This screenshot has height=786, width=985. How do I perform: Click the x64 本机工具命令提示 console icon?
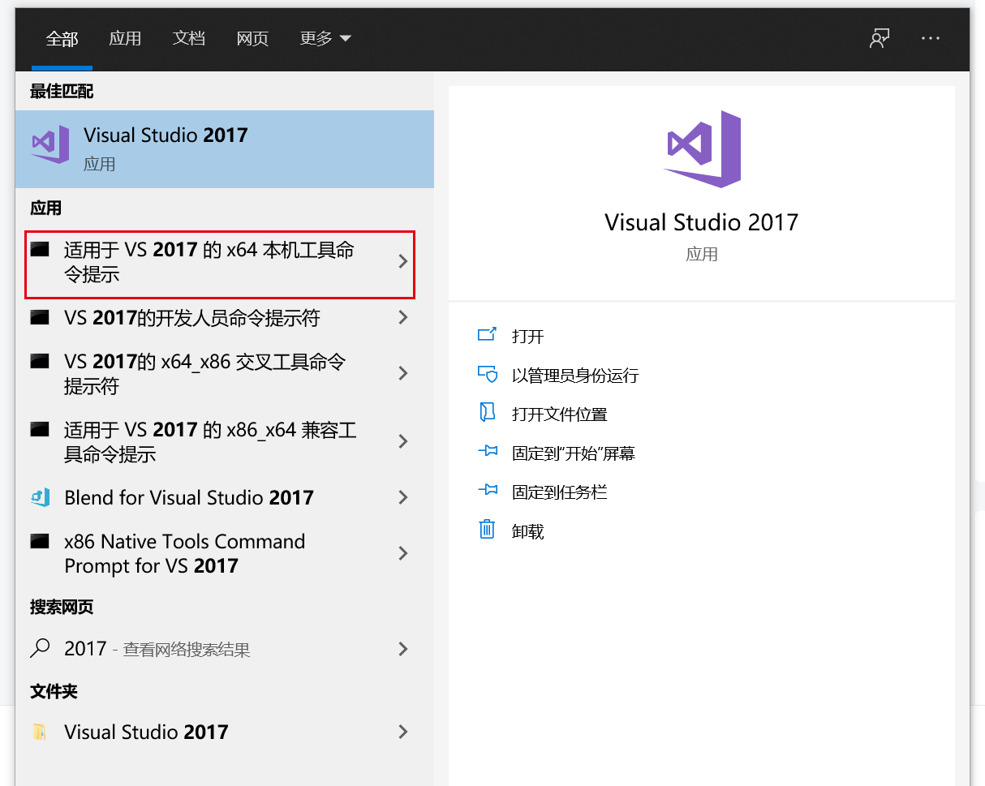click(x=40, y=249)
